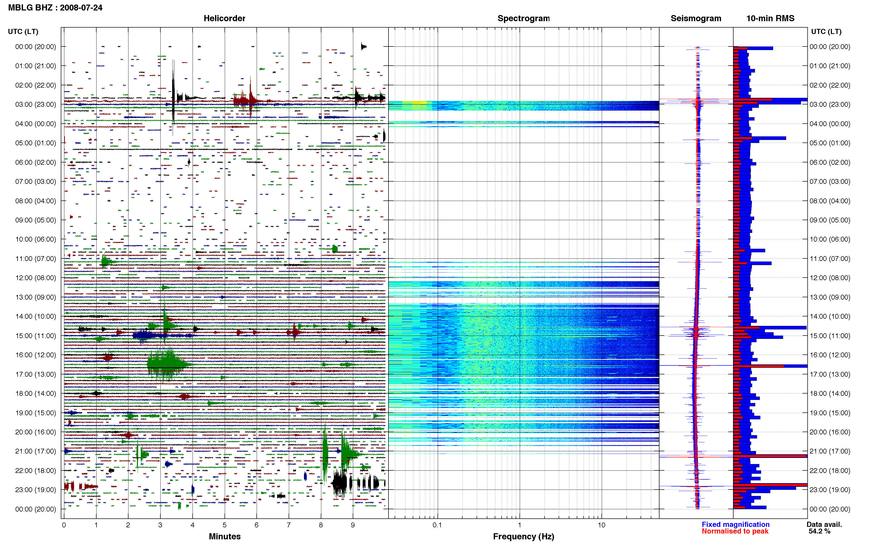Click the UTC (LT) label beside the Helicorder
This screenshot has height=546, width=873.
[x=23, y=32]
